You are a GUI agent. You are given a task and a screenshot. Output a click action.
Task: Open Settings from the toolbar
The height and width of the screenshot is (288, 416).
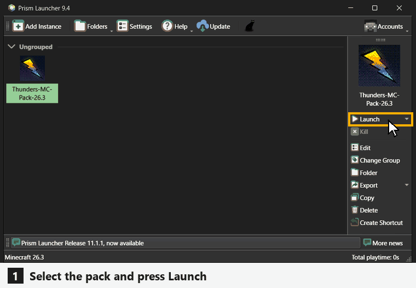135,26
